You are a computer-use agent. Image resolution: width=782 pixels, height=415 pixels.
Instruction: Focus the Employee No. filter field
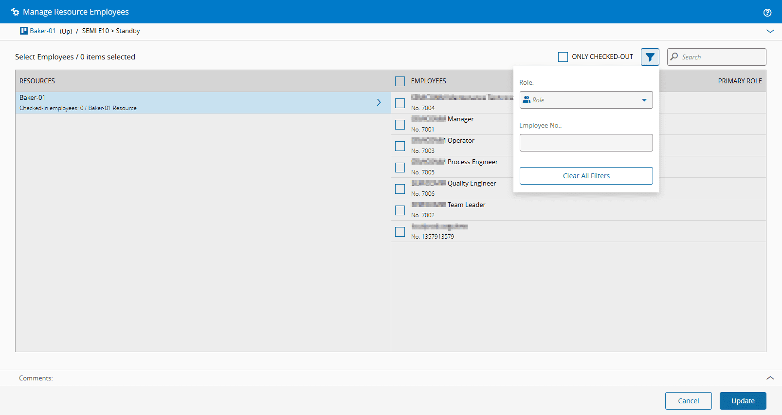pos(586,143)
